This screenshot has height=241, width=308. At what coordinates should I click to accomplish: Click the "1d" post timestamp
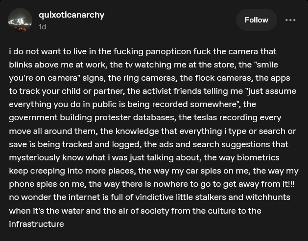click(43, 27)
